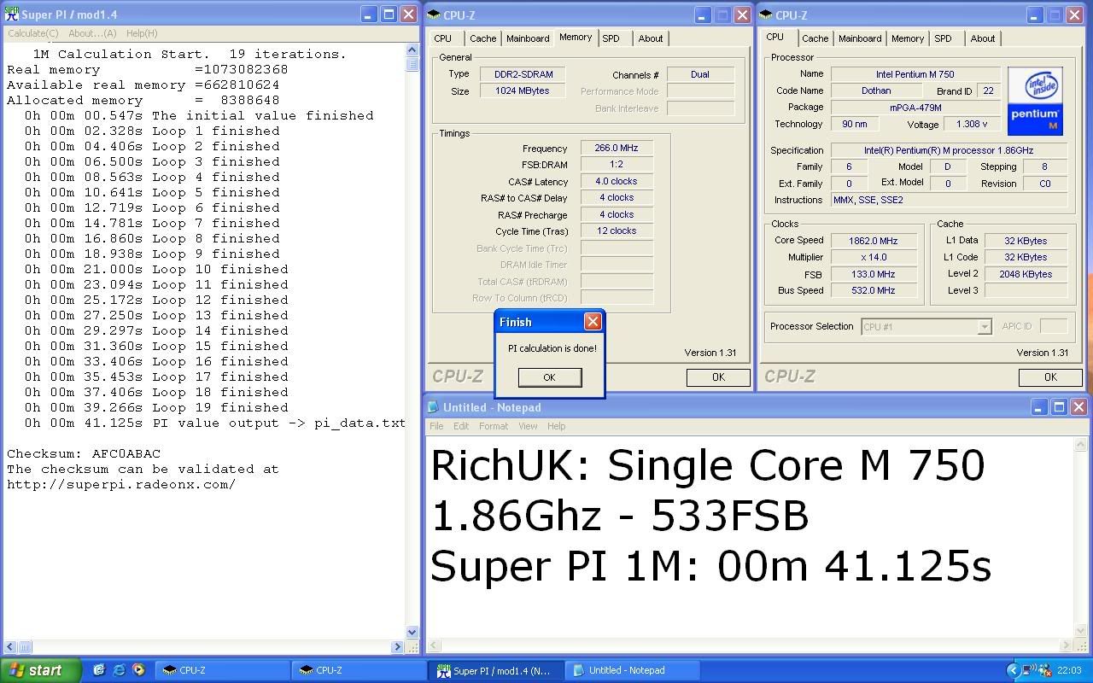Click OK in the Finish dialog
1093x683 pixels.
click(550, 377)
